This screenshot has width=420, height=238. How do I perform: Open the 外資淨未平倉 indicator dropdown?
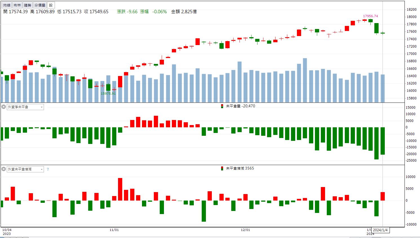pyautogui.click(x=25, y=107)
